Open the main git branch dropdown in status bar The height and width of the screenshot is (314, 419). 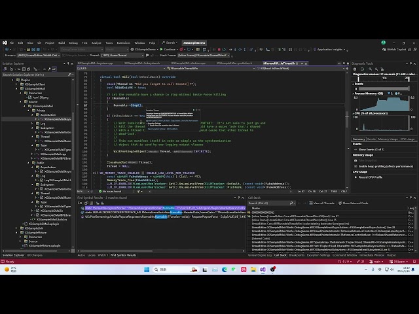376,262
